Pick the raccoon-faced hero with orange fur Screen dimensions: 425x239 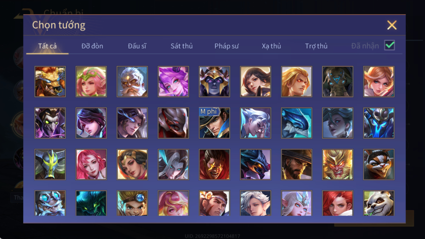click(379, 164)
